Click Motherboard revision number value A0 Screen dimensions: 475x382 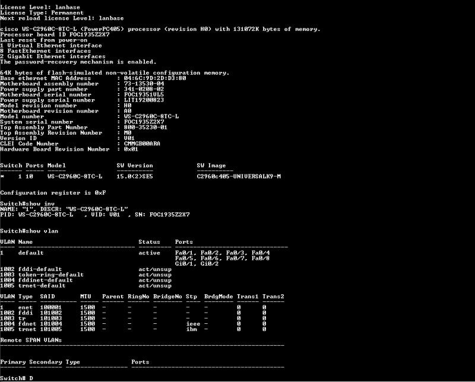pyautogui.click(x=128, y=111)
